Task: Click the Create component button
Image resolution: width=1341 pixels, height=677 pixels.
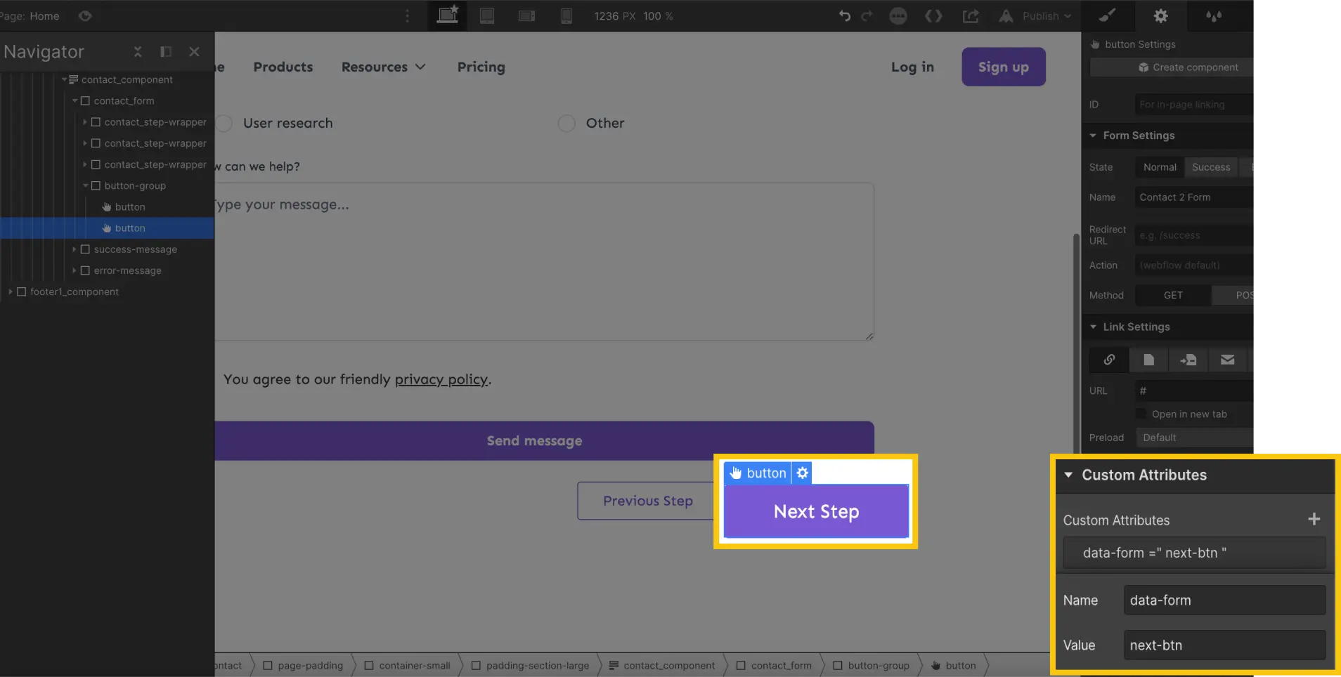Action: tap(1189, 67)
